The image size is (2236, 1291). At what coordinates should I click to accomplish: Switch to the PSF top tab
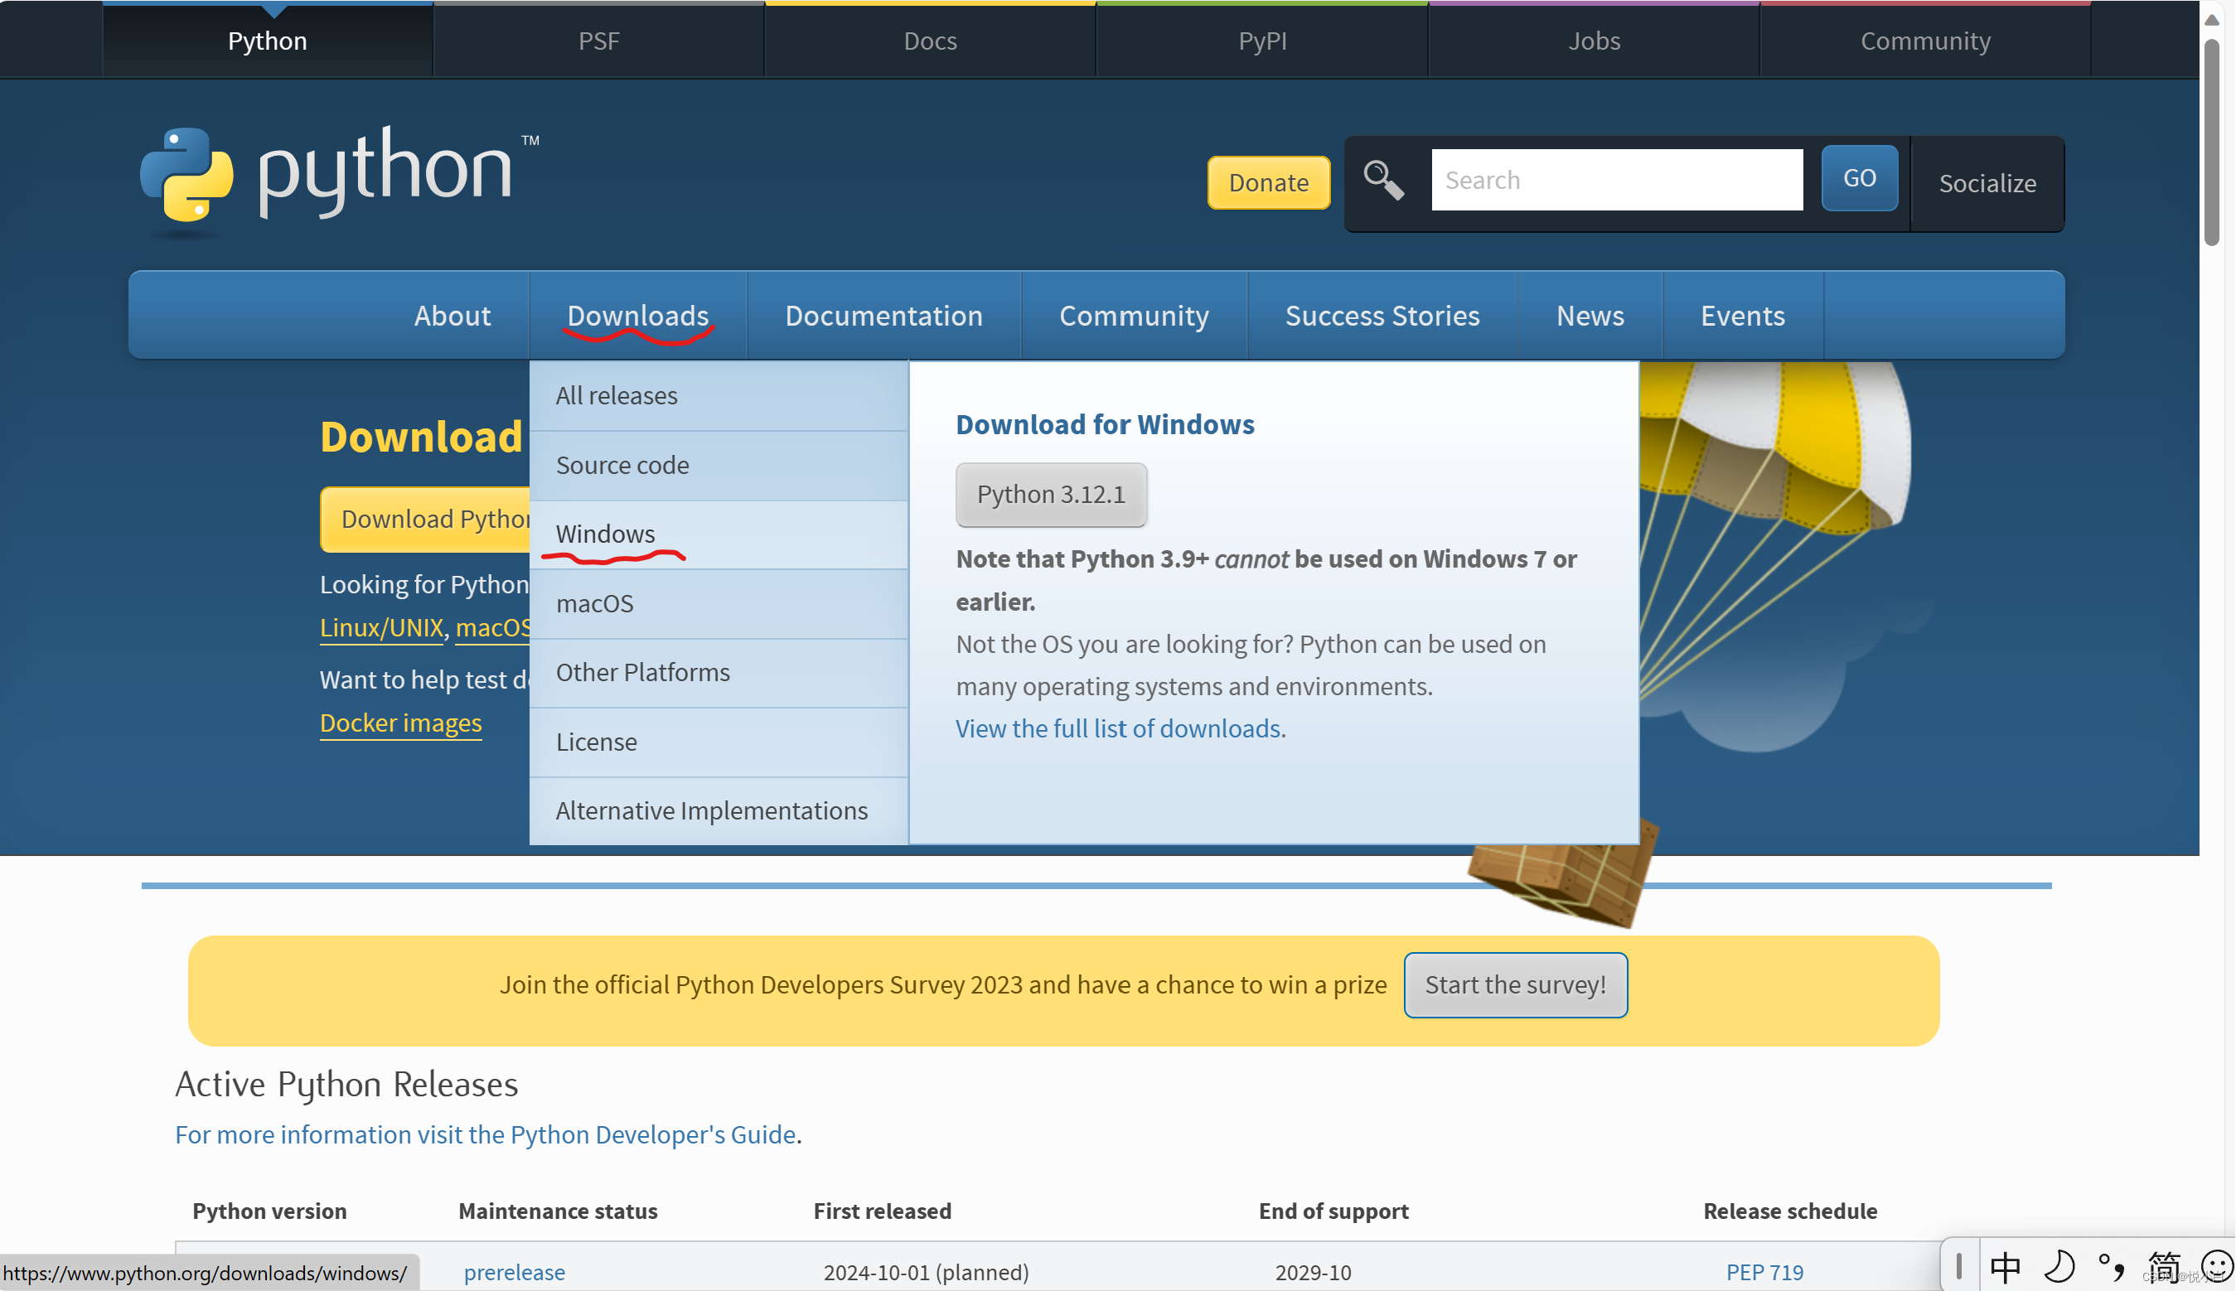click(x=598, y=41)
